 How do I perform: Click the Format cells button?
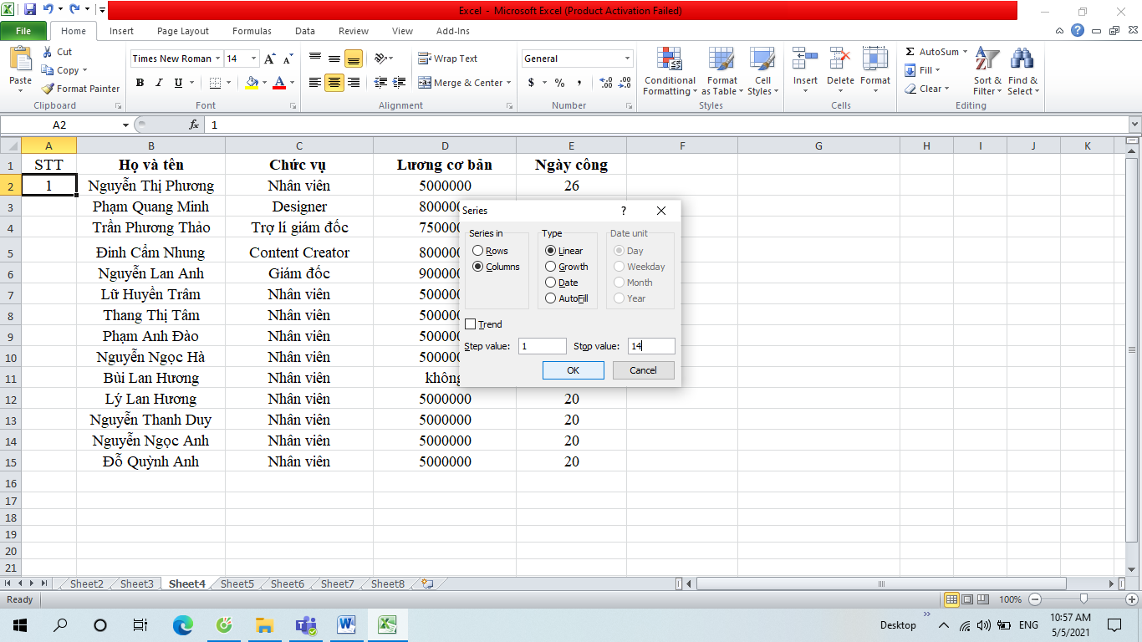[875, 71]
